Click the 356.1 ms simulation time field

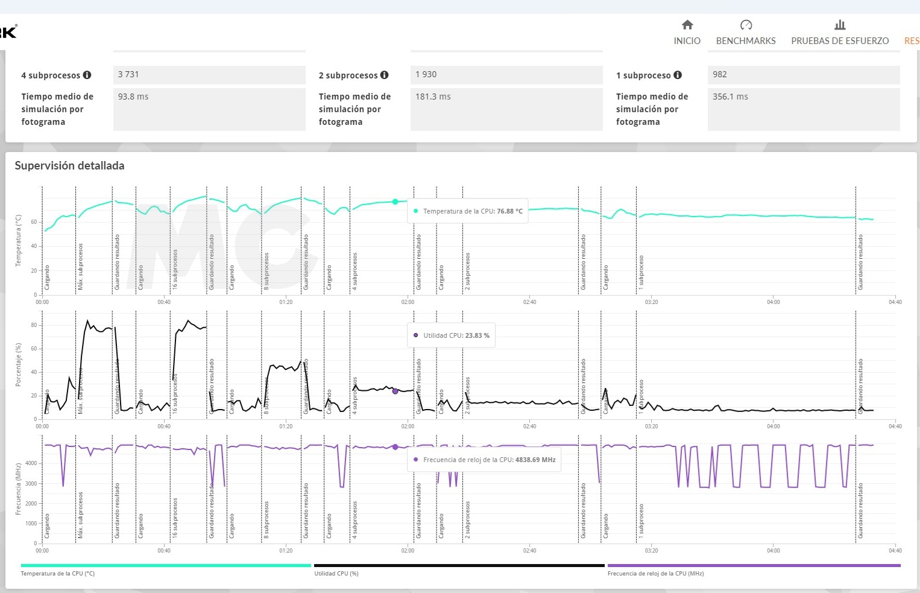(803, 109)
